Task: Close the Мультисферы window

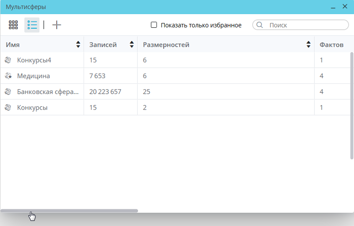Action: click(345, 7)
